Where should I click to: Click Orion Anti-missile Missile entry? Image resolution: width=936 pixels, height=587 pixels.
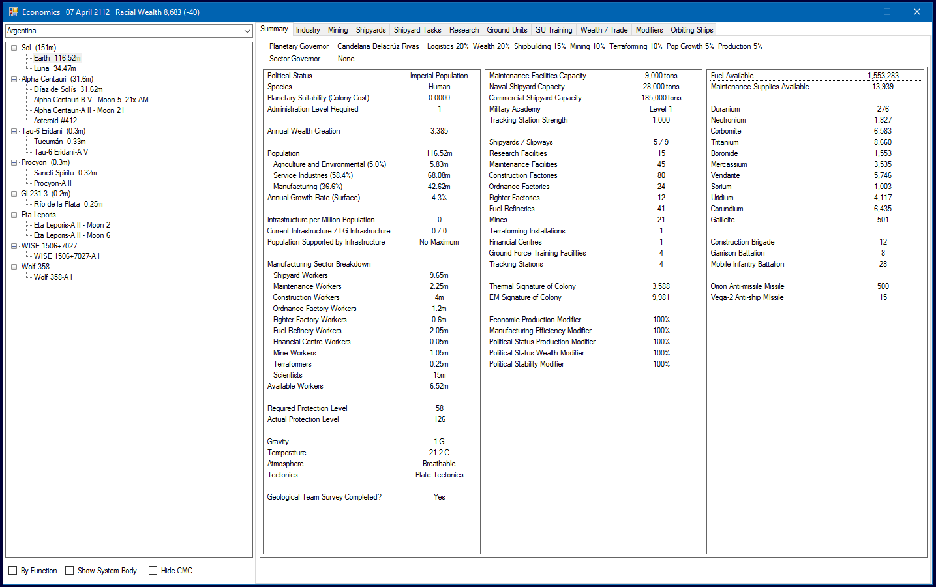pos(816,286)
